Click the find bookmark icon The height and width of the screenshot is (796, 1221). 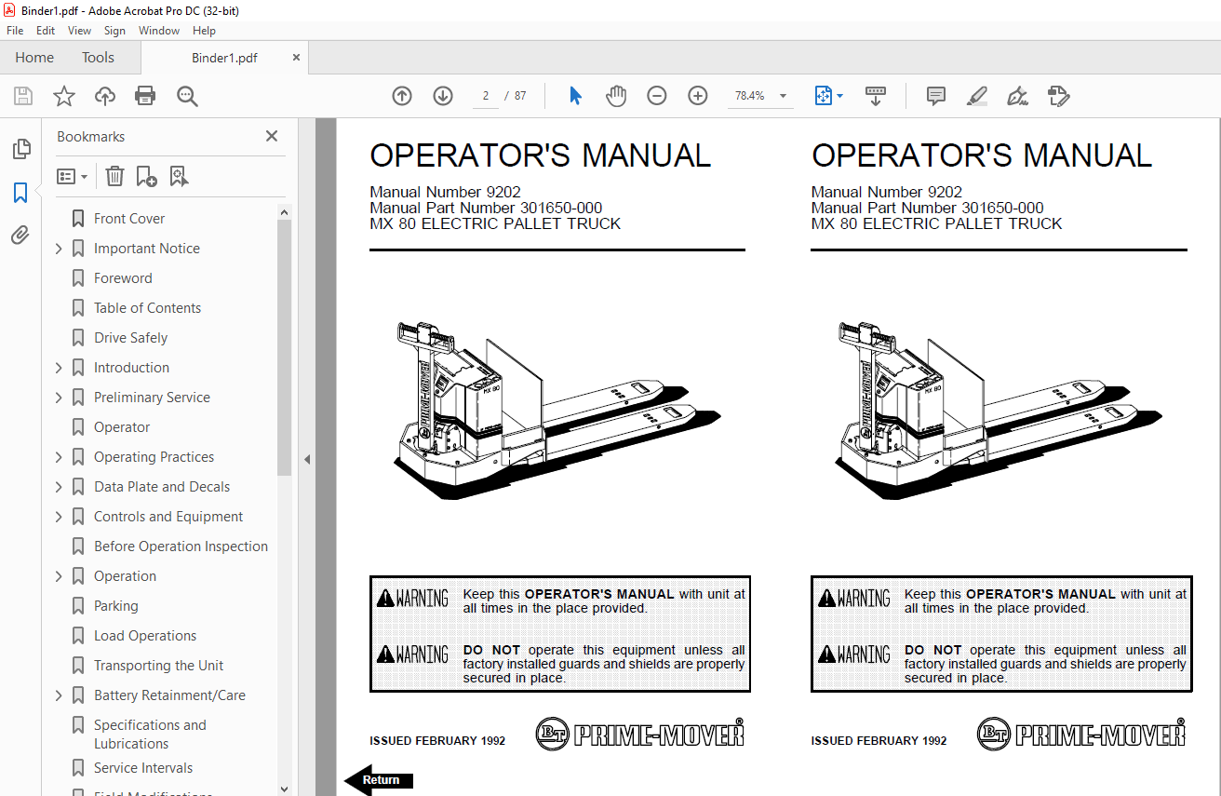click(179, 176)
